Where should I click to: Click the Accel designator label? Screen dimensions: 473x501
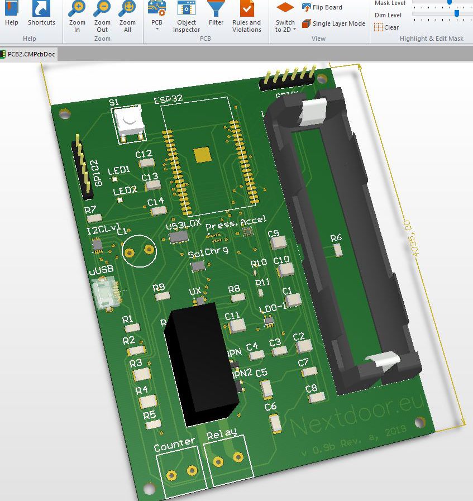tap(254, 221)
